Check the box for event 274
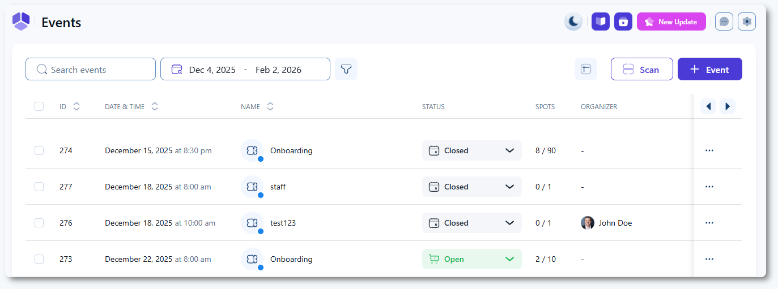Screen dimensions: 778x289 pyautogui.click(x=39, y=150)
